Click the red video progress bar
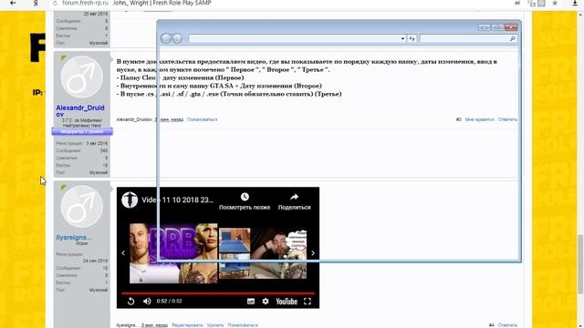584x328 pixels. click(218, 293)
